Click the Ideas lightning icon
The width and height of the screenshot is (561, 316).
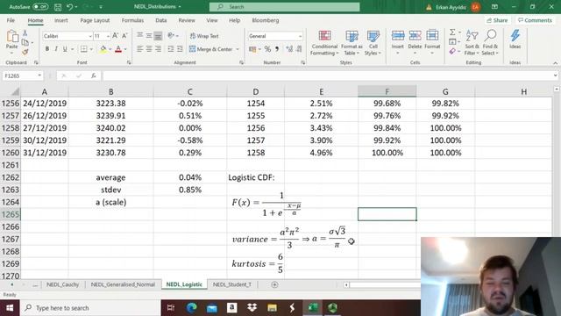[x=515, y=36]
